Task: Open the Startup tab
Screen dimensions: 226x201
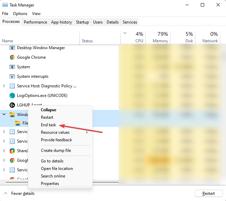Action: pyautogui.click(x=82, y=22)
